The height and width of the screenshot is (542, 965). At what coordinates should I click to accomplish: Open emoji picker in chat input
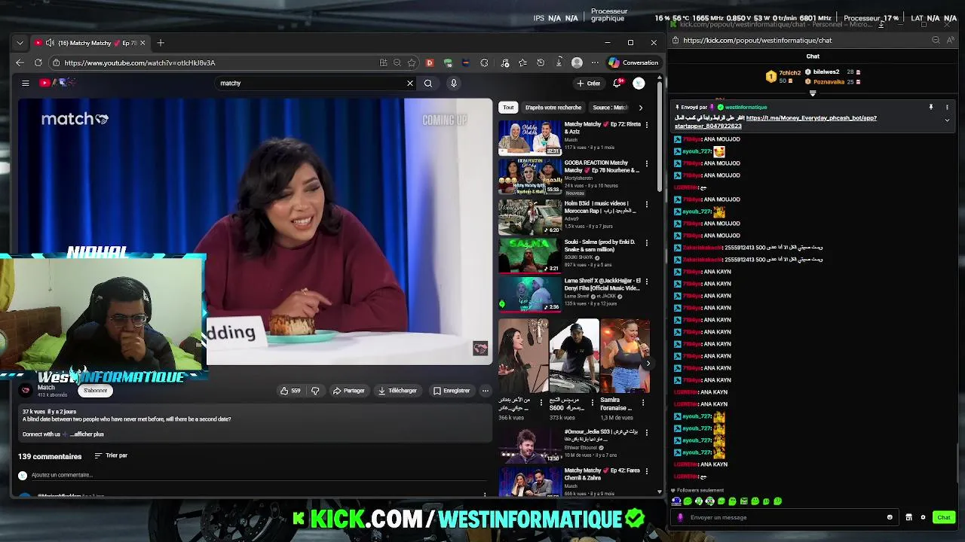click(x=890, y=517)
